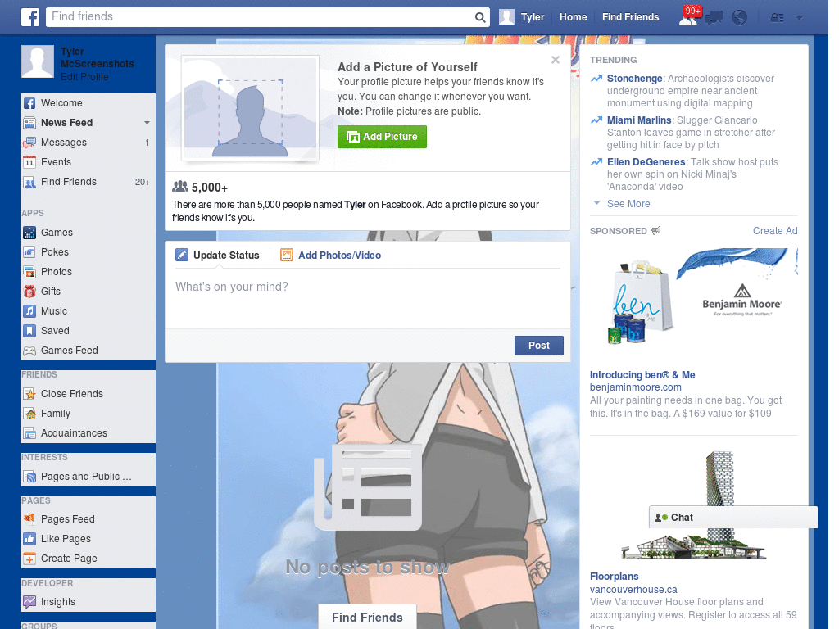Image resolution: width=839 pixels, height=629 pixels.
Task: Click the Gifts icon
Action: [x=29, y=292]
